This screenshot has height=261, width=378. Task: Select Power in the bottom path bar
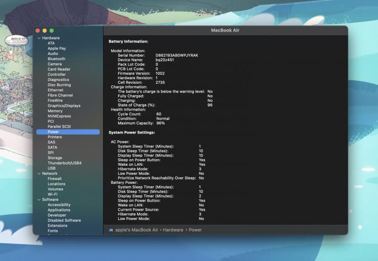195,230
